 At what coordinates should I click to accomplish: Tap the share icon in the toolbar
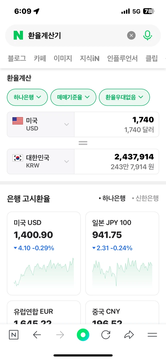(x=129, y=335)
